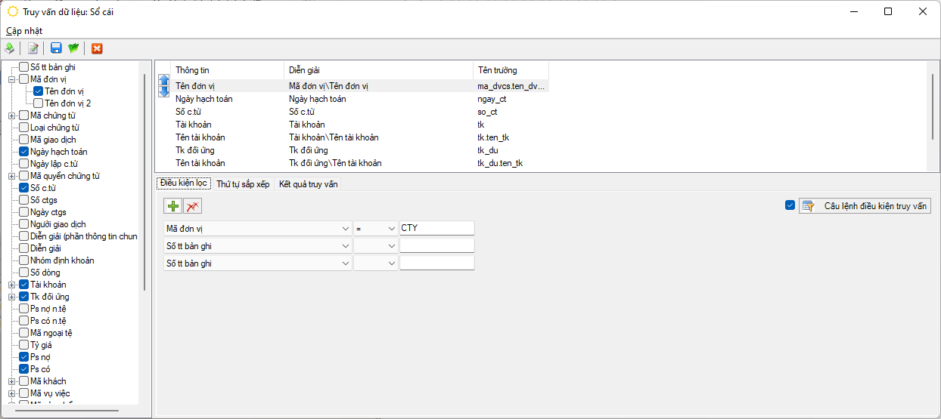
Task: Untick the Ps nợ checkbox
Action: point(24,357)
